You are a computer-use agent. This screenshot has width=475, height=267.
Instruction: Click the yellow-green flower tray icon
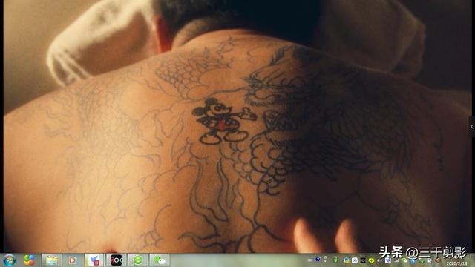coord(371,260)
